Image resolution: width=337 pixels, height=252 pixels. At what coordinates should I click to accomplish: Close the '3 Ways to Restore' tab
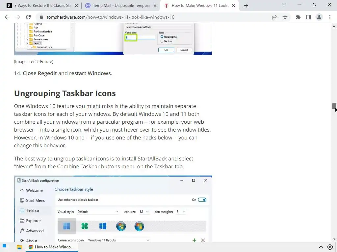(76, 6)
